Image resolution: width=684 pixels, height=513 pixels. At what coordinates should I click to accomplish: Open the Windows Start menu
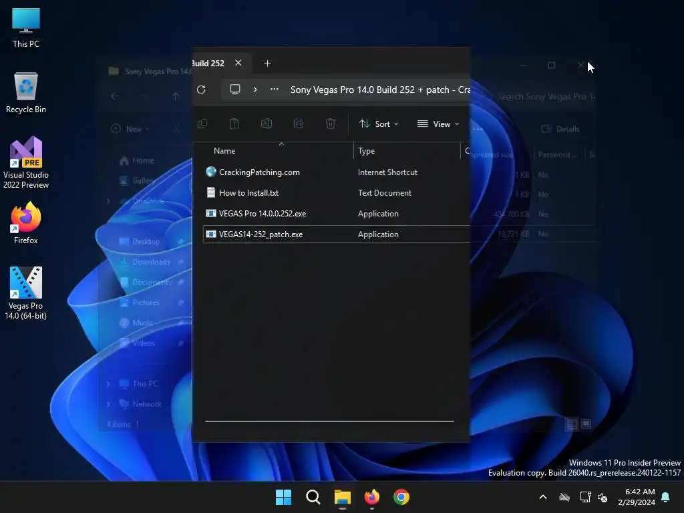283,497
